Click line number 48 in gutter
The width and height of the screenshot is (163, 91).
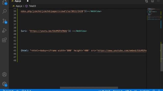click(15, 60)
